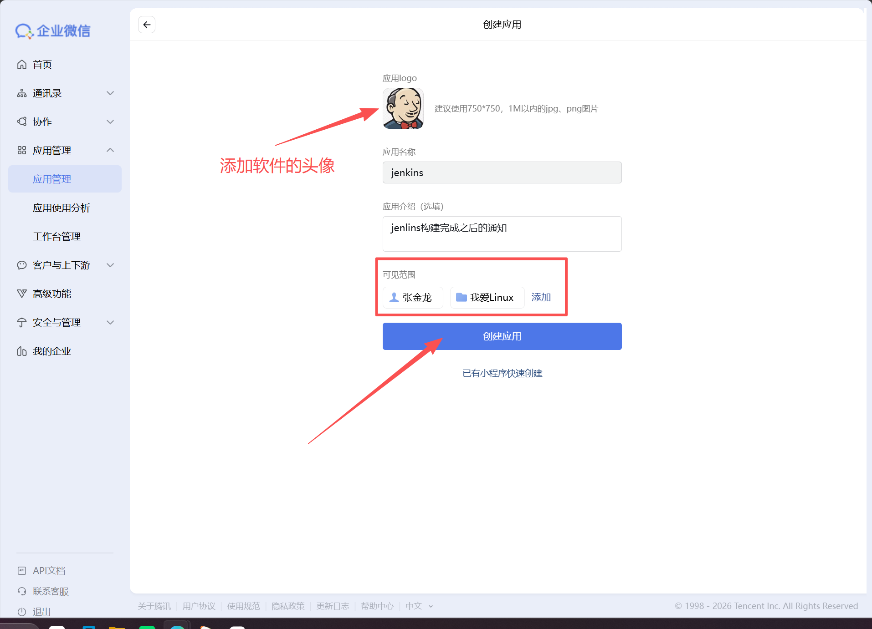Expand the 通讯录 menu chevron
This screenshot has height=629, width=872.
(x=110, y=93)
